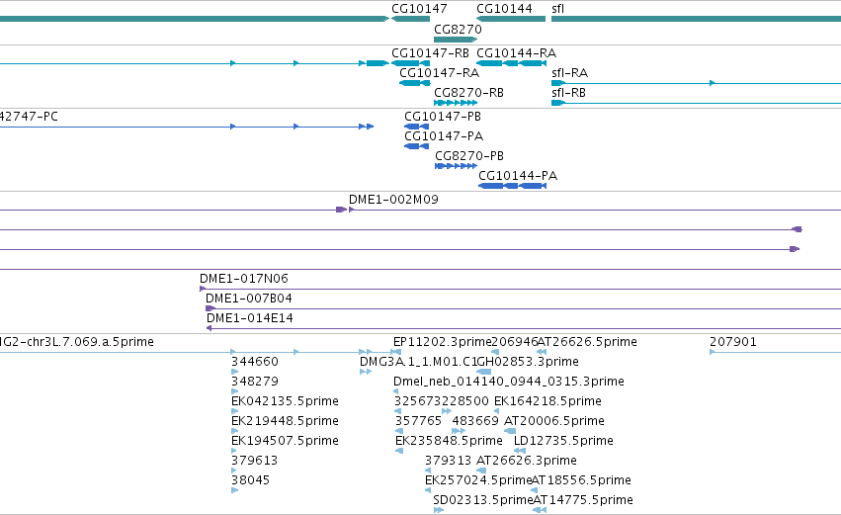Click EST EK164218.5prime
The width and height of the screenshot is (841, 515).
coord(547,401)
